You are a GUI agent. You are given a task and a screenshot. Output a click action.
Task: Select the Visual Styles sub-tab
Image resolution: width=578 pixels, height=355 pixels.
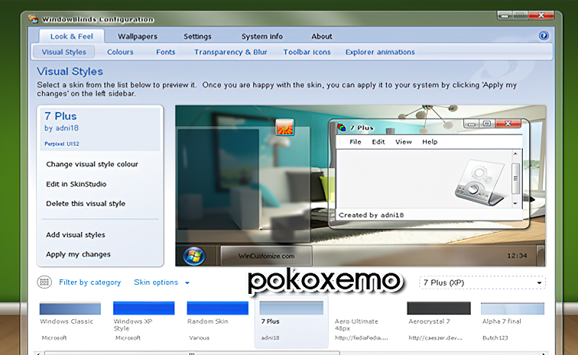[x=63, y=52]
